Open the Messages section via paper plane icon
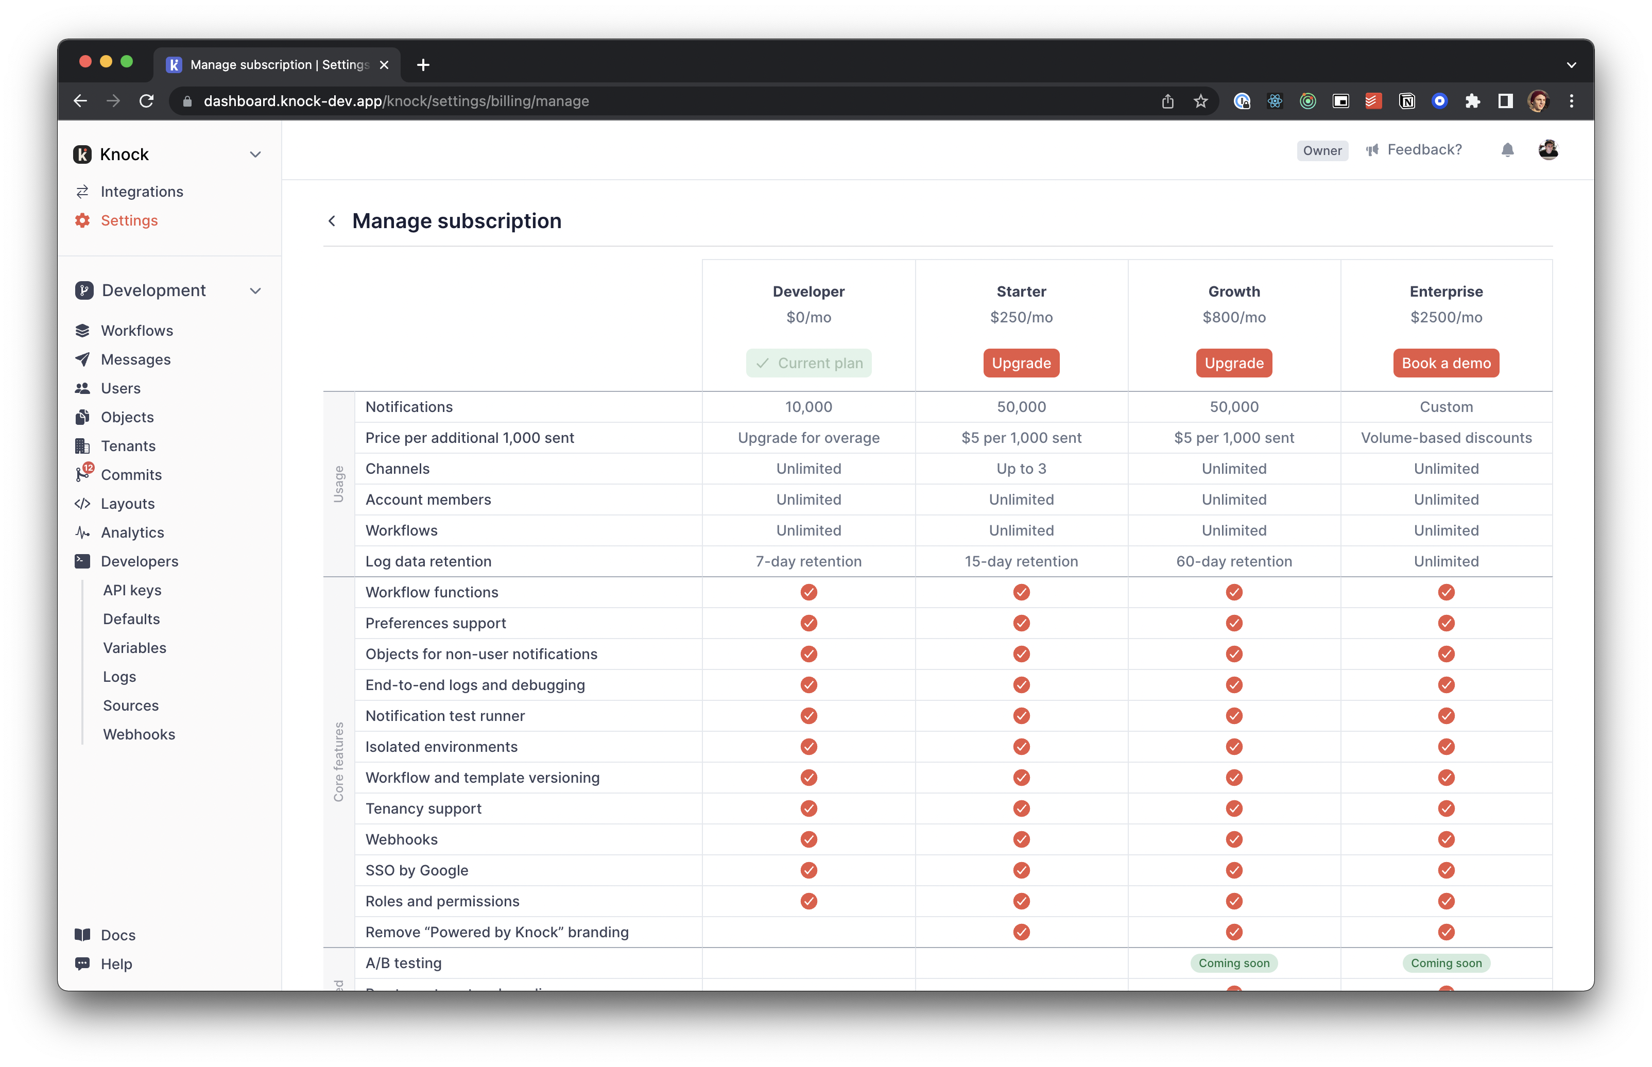This screenshot has height=1067, width=1652. 82,359
